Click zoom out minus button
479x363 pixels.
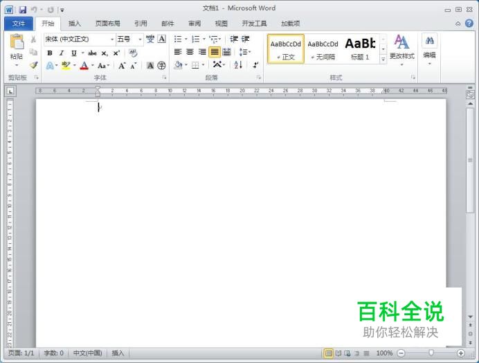[x=401, y=353]
